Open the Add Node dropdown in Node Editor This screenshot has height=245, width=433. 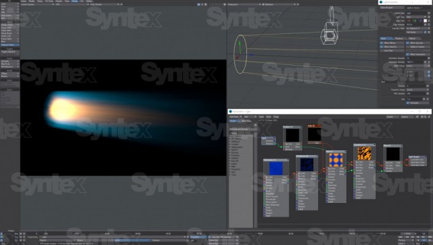(235, 117)
